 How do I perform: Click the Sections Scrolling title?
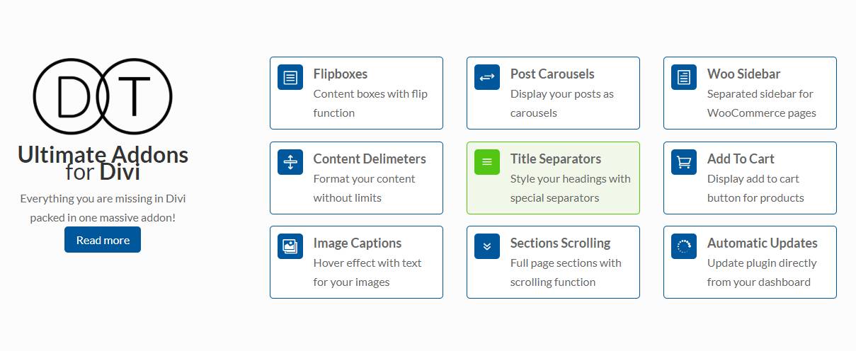click(x=560, y=243)
